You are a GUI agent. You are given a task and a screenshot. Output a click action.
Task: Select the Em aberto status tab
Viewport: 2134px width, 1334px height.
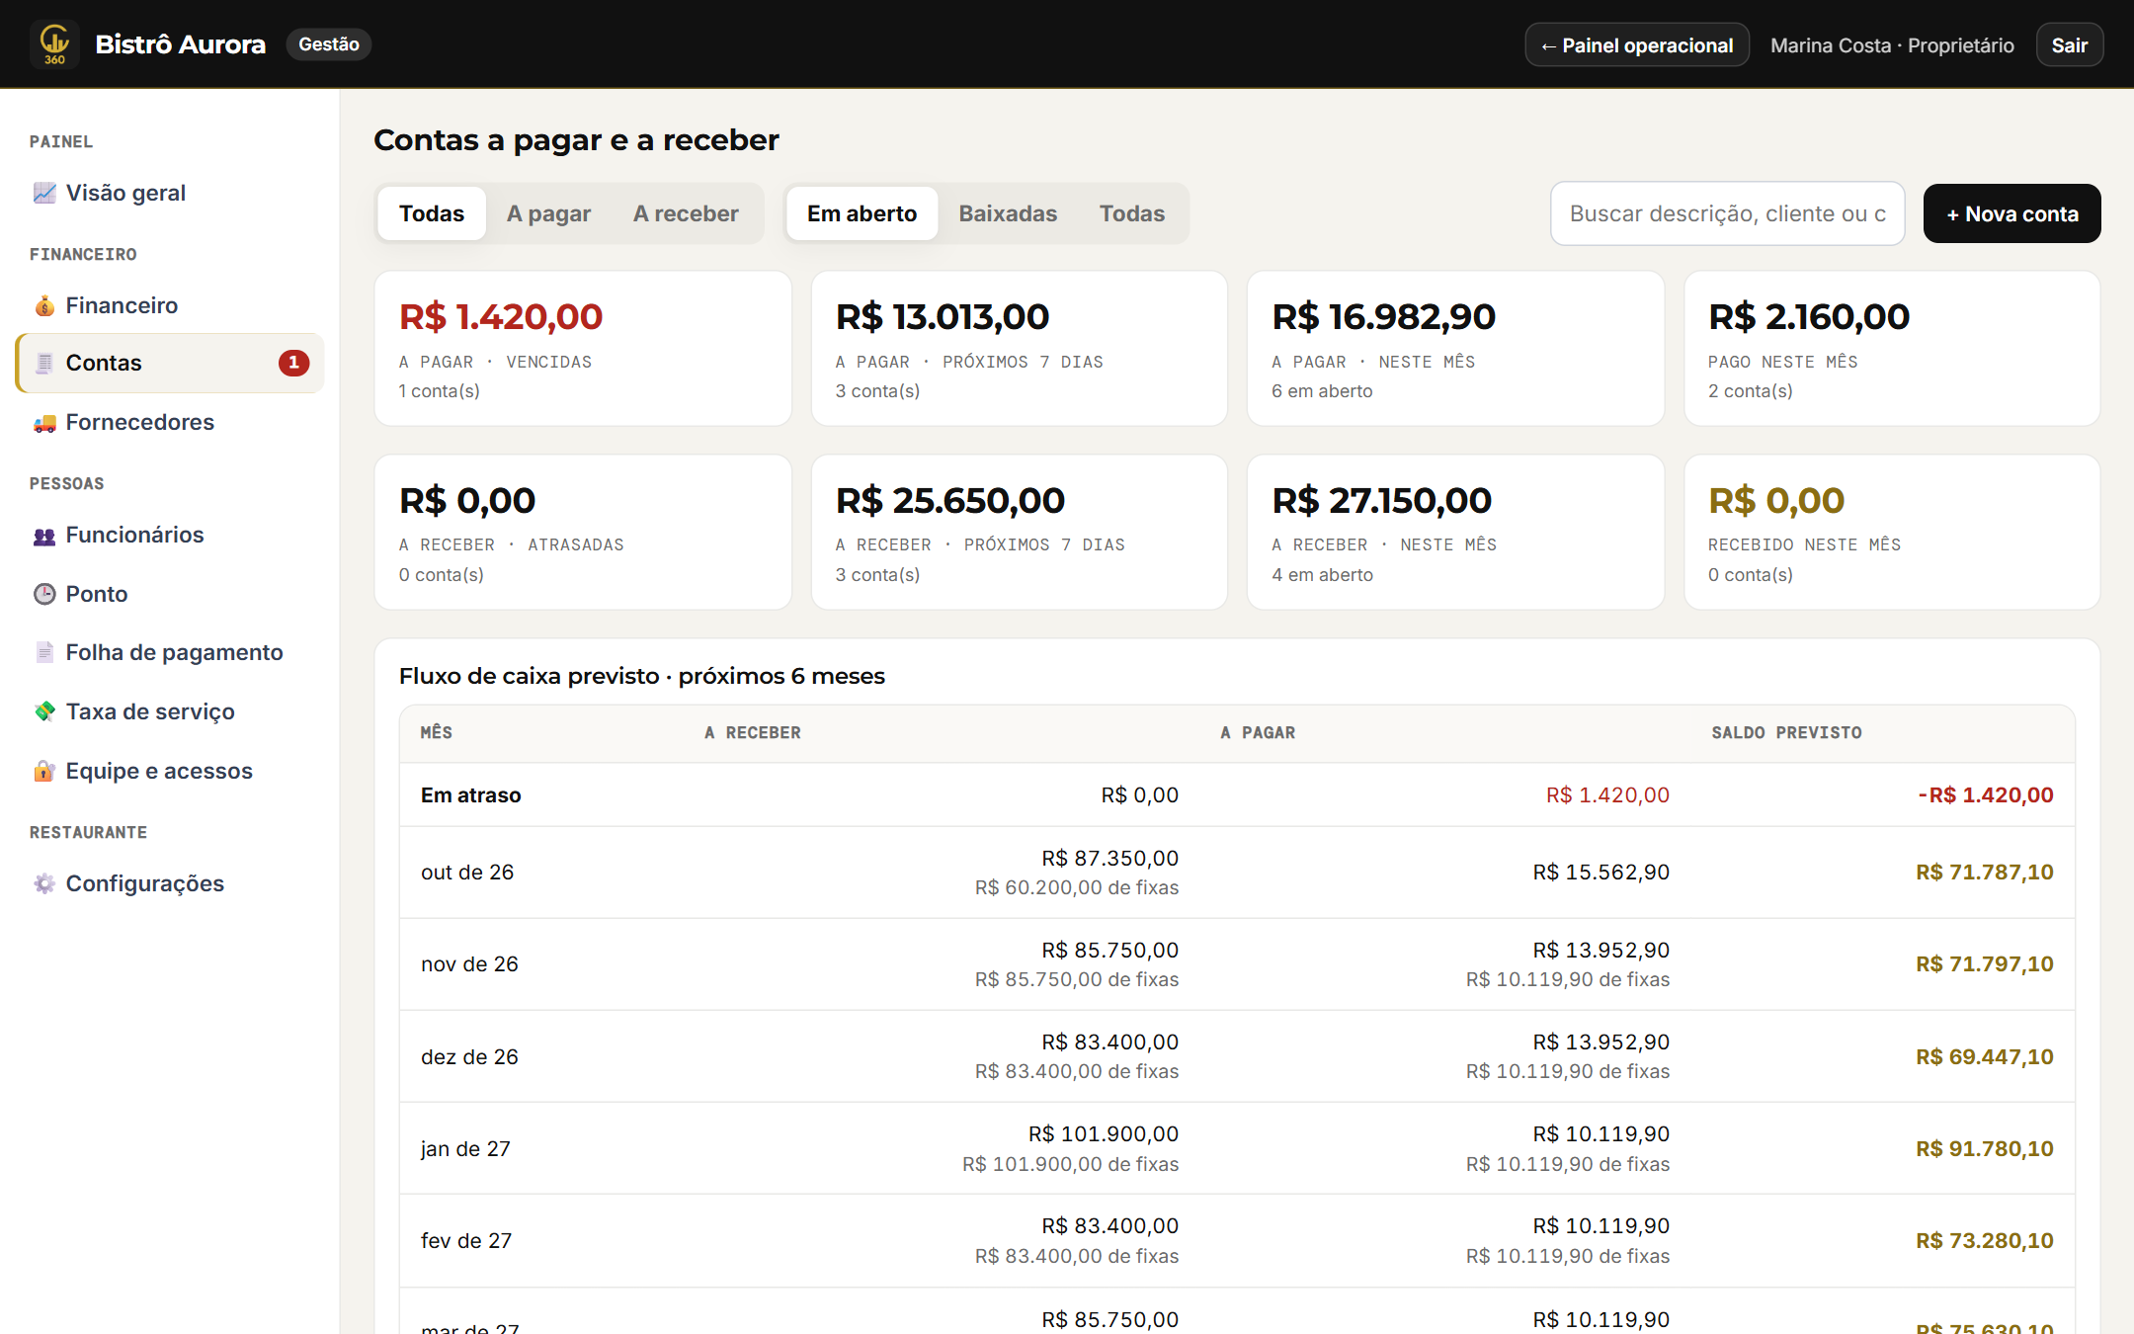click(x=862, y=213)
